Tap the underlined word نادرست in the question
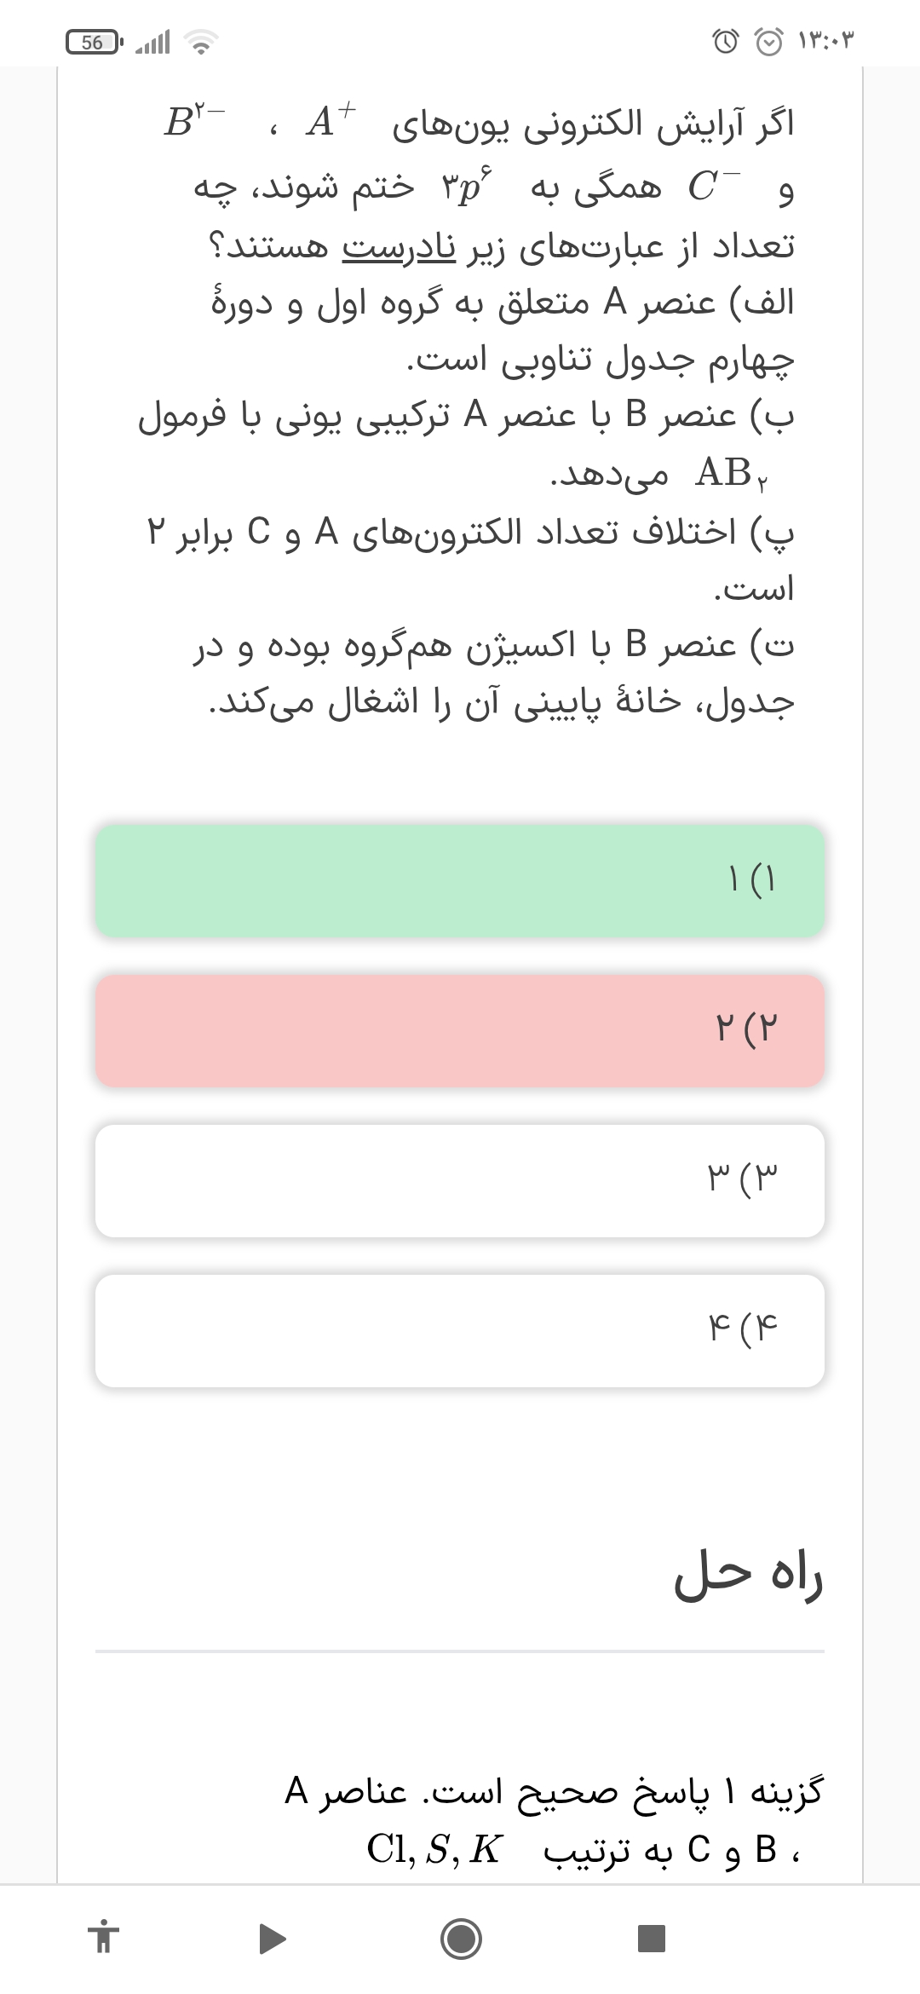Screen dimensions: 920x1994 [399, 247]
